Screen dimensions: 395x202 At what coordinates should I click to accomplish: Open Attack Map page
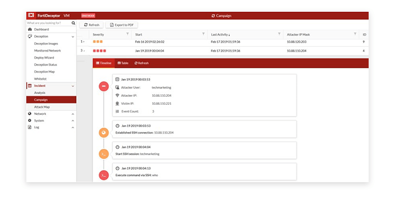pyautogui.click(x=42, y=107)
